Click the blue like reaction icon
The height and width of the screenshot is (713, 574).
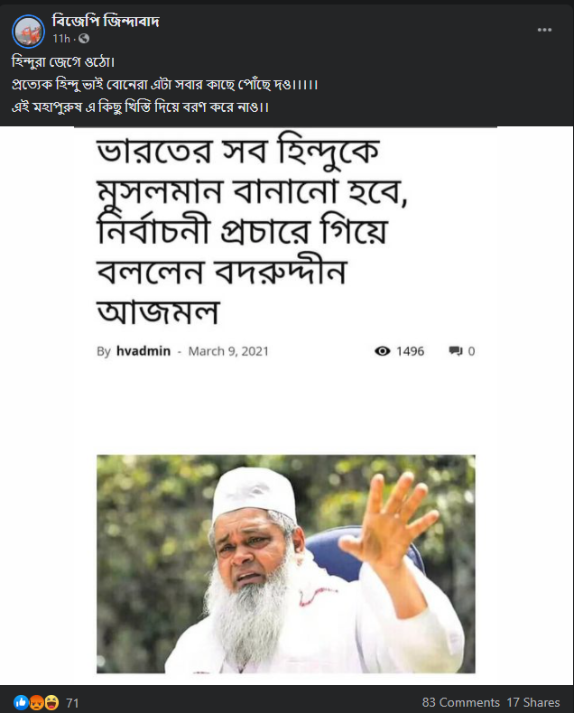click(21, 702)
